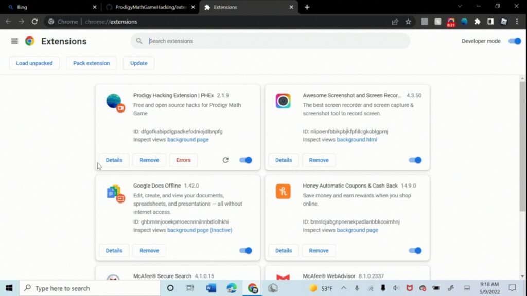
Task: Close the ProdigyMathGameHacking tab
Action: 193,7
